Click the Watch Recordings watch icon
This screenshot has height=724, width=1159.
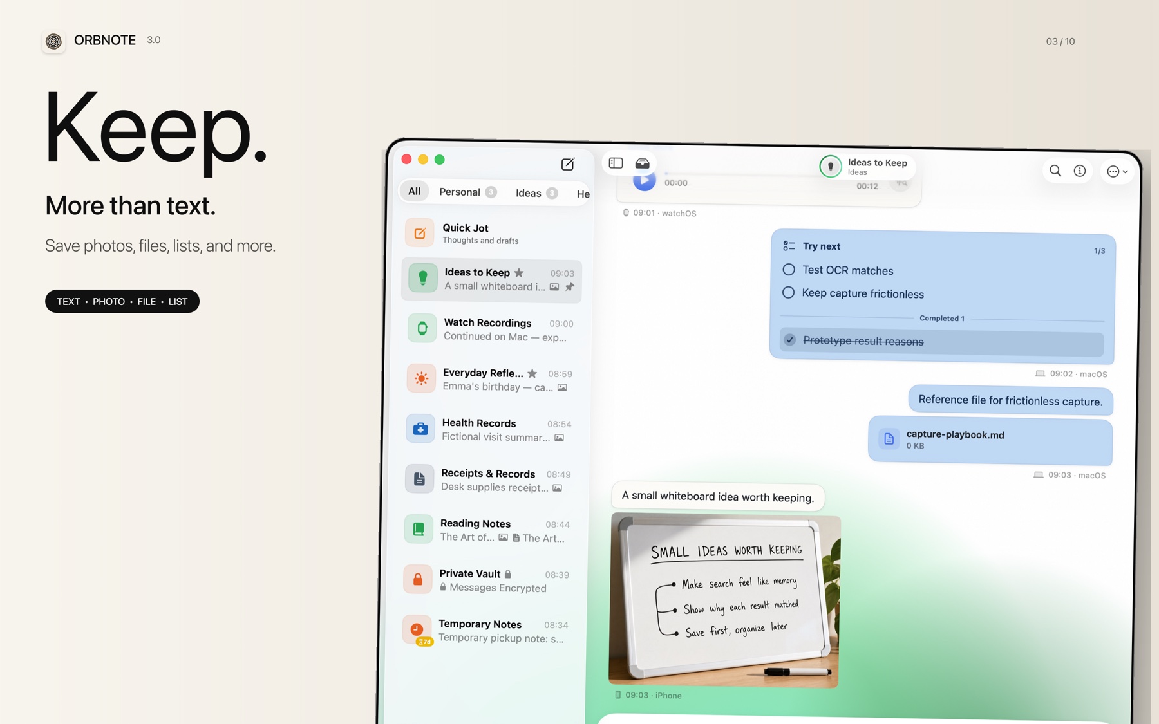point(422,328)
